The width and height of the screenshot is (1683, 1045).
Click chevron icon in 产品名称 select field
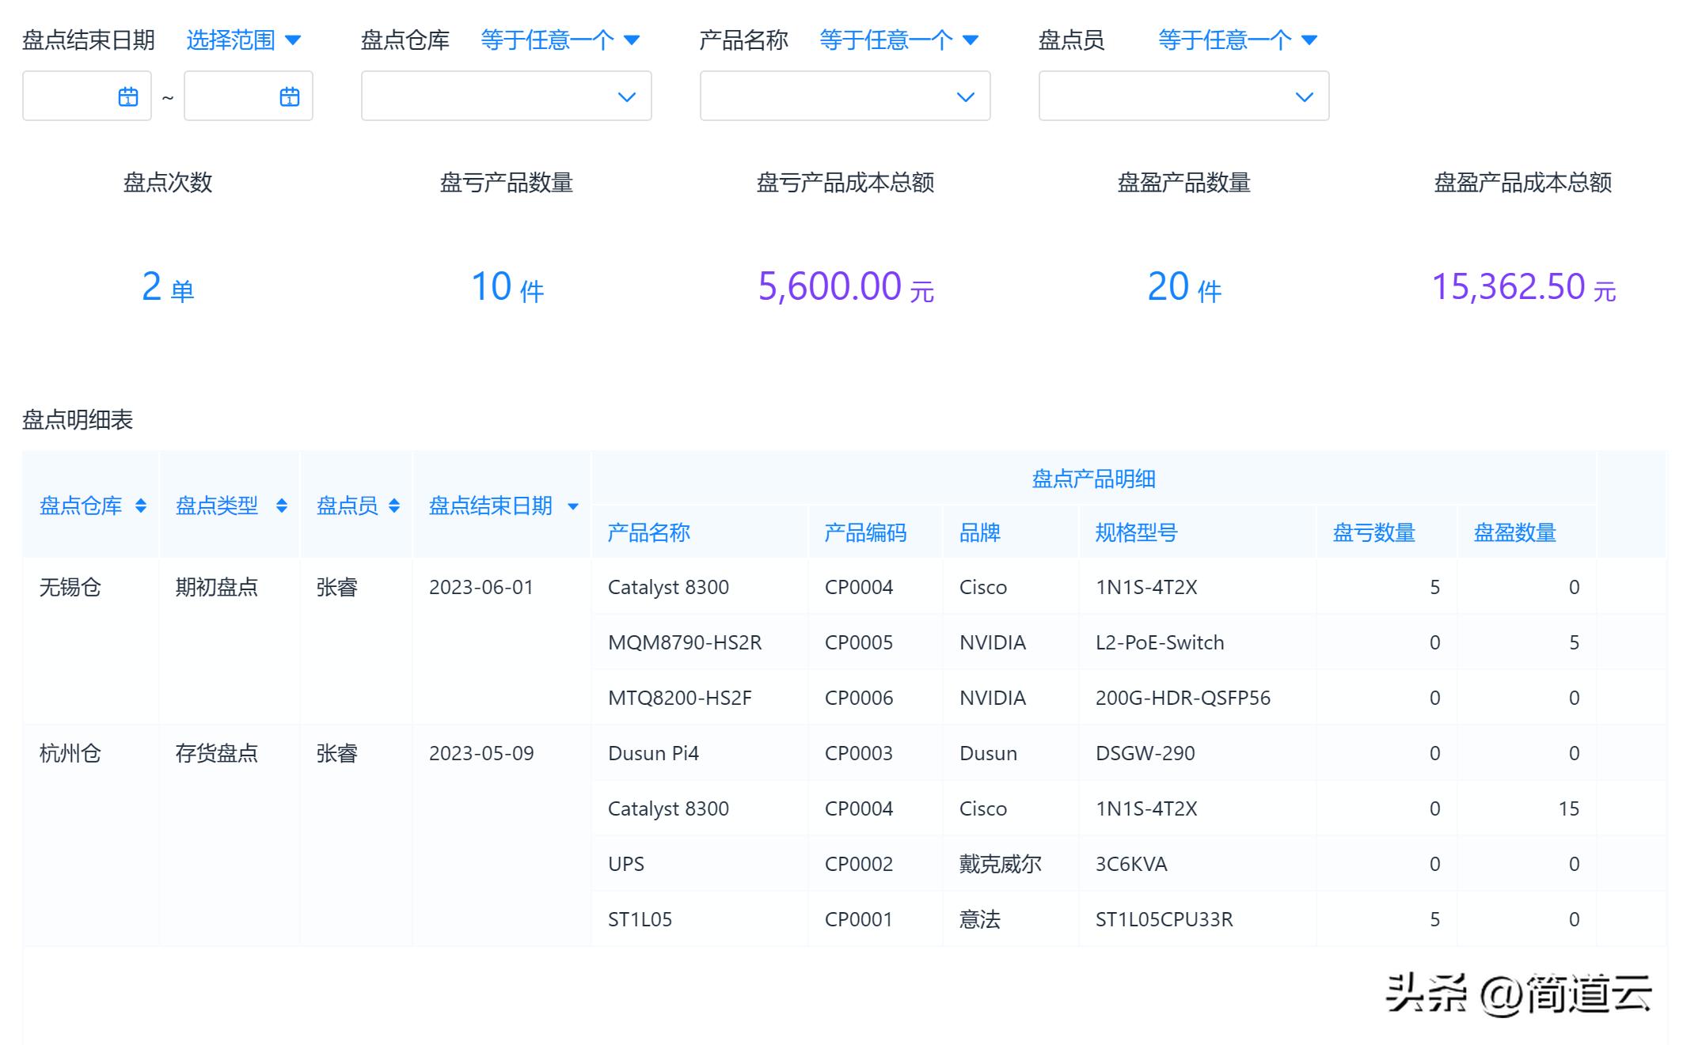[x=966, y=97]
